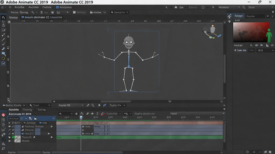275x154 pixels.
Task: Open the Trjalte Ce dropdown
Action: click(117, 105)
